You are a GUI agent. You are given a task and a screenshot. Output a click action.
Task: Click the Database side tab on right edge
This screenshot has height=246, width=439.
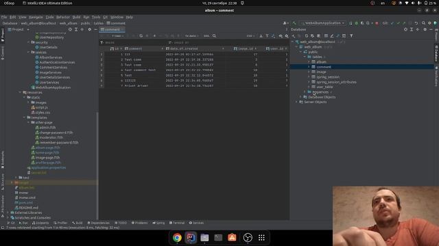point(436,53)
